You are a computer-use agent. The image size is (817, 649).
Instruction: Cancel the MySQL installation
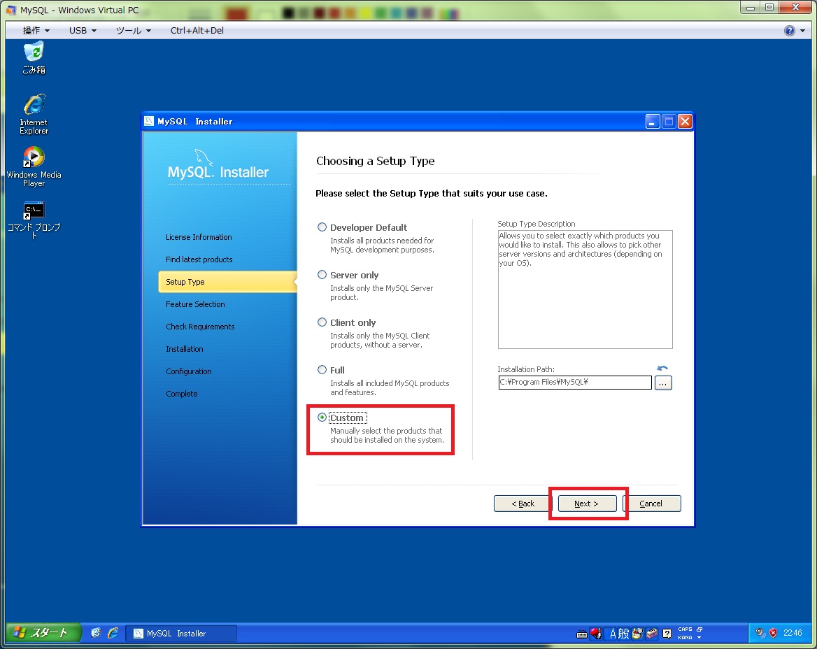(x=651, y=504)
